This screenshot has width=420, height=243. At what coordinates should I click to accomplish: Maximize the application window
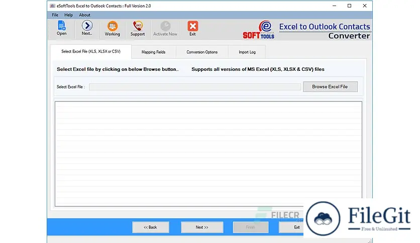tap(349, 6)
